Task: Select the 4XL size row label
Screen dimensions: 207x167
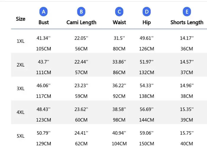Action: tap(21, 112)
